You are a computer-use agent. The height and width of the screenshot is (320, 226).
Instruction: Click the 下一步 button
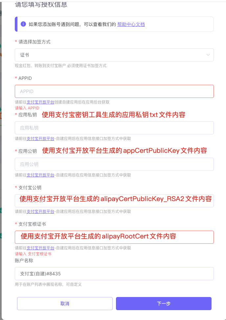pyautogui.click(x=164, y=304)
